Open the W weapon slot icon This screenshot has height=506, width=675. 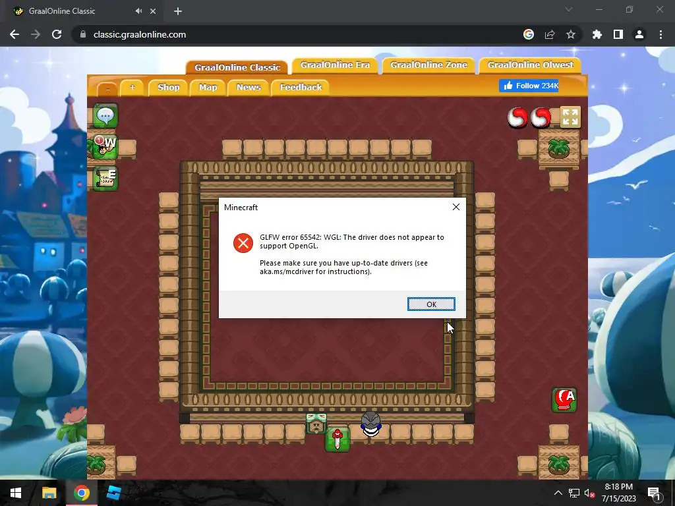[x=105, y=147]
